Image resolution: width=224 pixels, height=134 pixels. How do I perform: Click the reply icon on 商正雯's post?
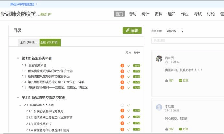pyautogui.click(x=181, y=80)
